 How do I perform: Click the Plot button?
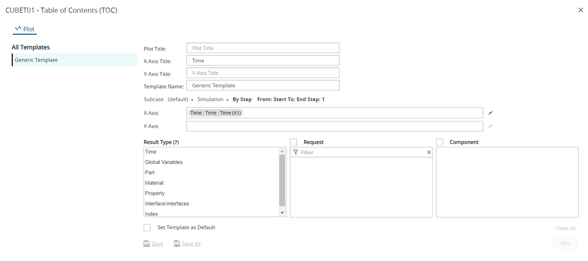click(565, 244)
